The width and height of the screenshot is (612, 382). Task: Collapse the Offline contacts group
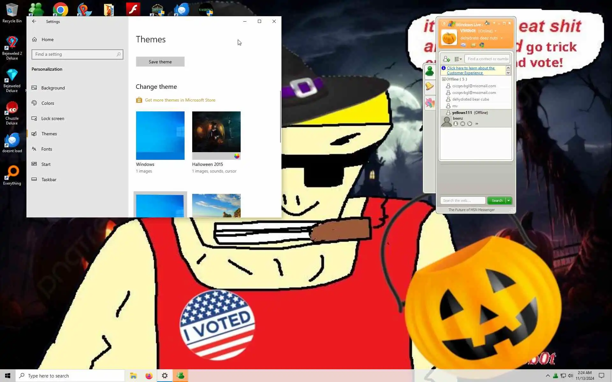444,79
